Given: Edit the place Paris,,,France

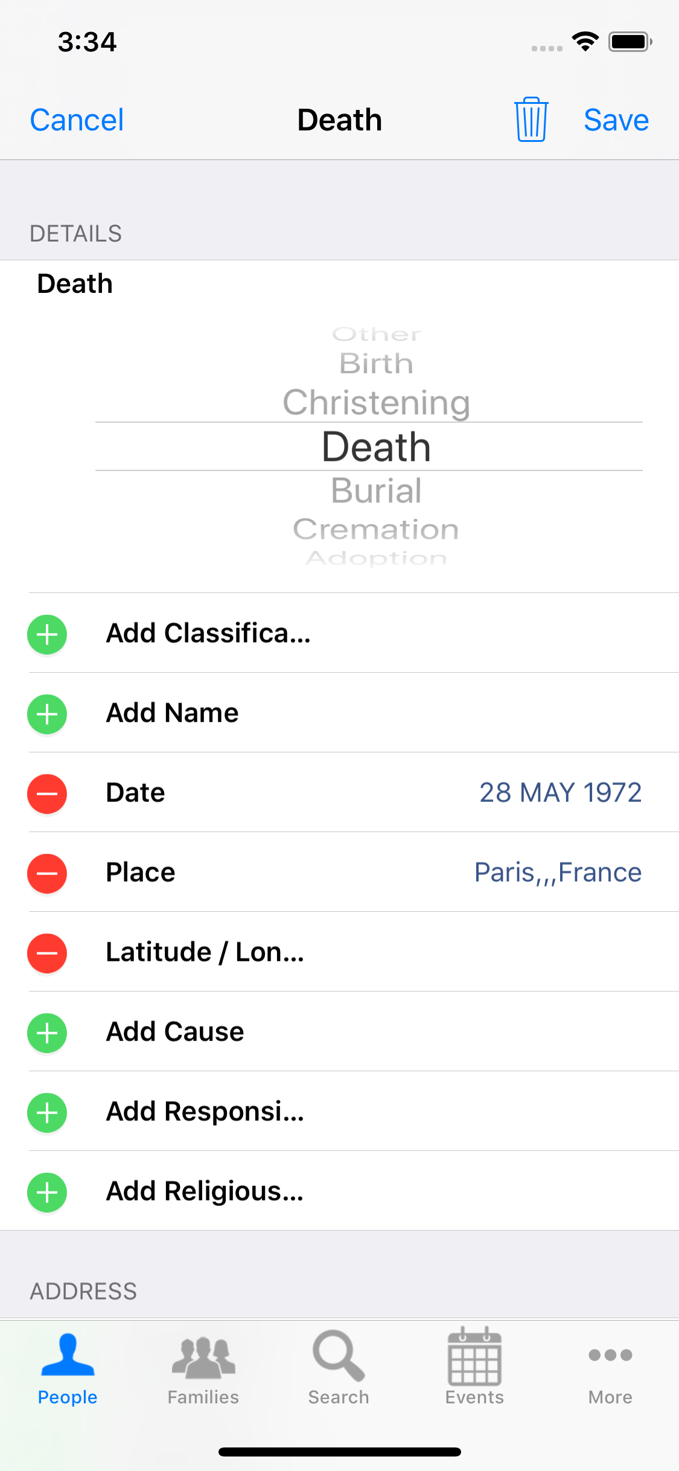Looking at the screenshot, I should [x=558, y=873].
